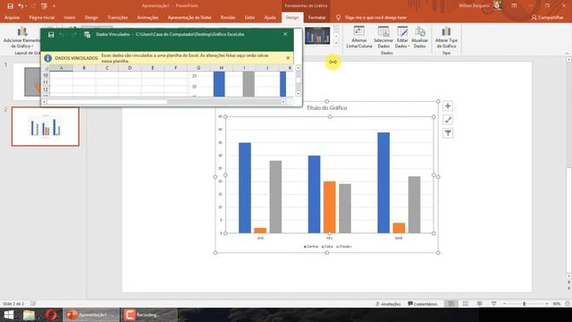Screen dimensions: 572x322
Task: Open Opera browser from taskbar
Action: [x=52, y=315]
